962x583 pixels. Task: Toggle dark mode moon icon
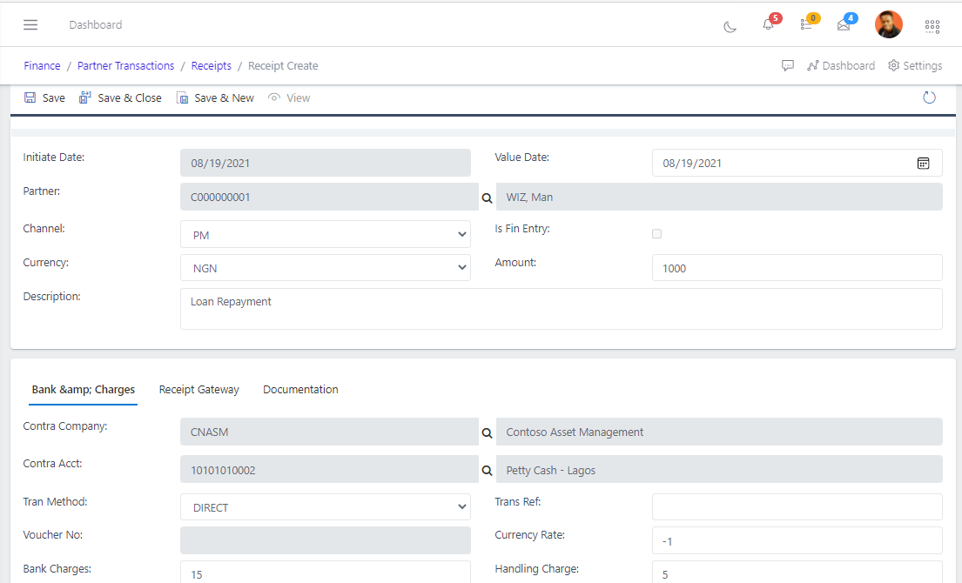pyautogui.click(x=730, y=26)
